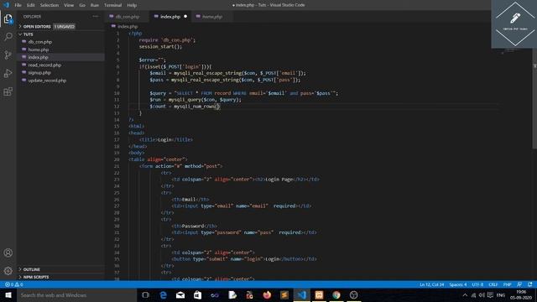Switch to the home.php editor tab
This screenshot has height=302, width=537.
pos(212,17)
